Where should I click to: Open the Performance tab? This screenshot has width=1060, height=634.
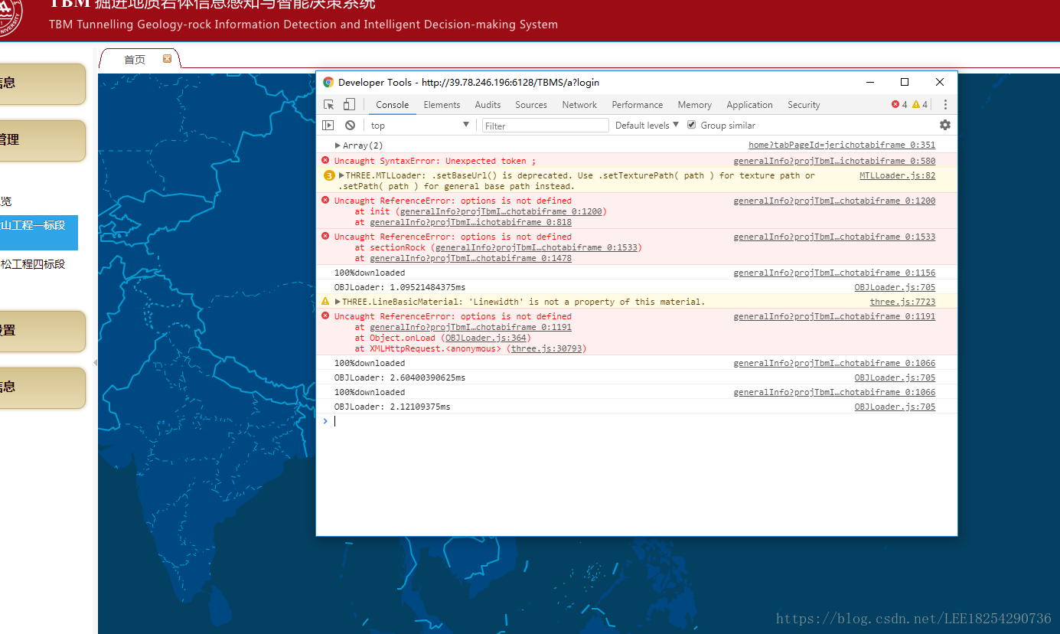pyautogui.click(x=638, y=105)
